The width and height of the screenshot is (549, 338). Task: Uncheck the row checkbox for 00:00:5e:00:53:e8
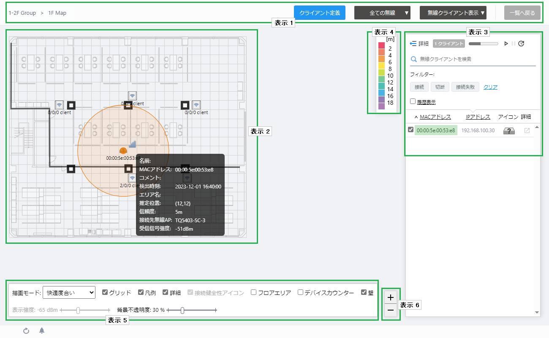[410, 130]
